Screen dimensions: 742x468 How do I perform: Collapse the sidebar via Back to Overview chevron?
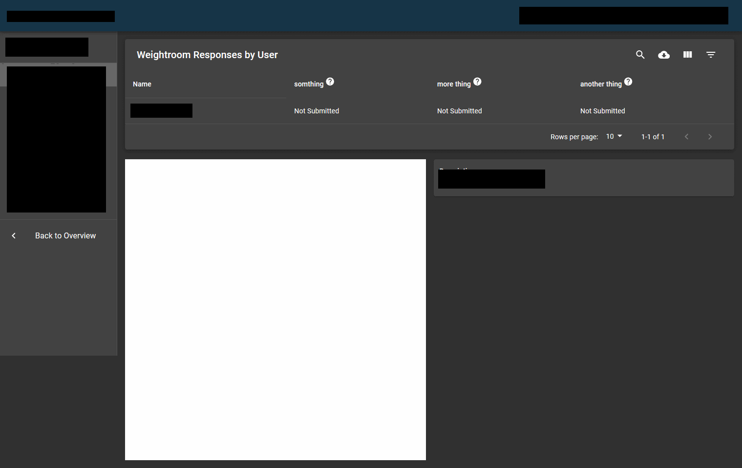(x=13, y=235)
